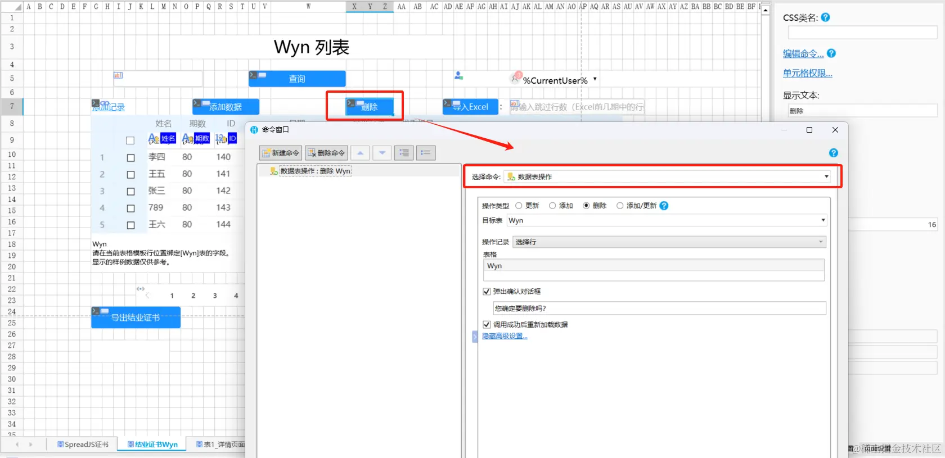Click the 显示文本 input field showing 删除
The image size is (945, 458).
point(862,111)
